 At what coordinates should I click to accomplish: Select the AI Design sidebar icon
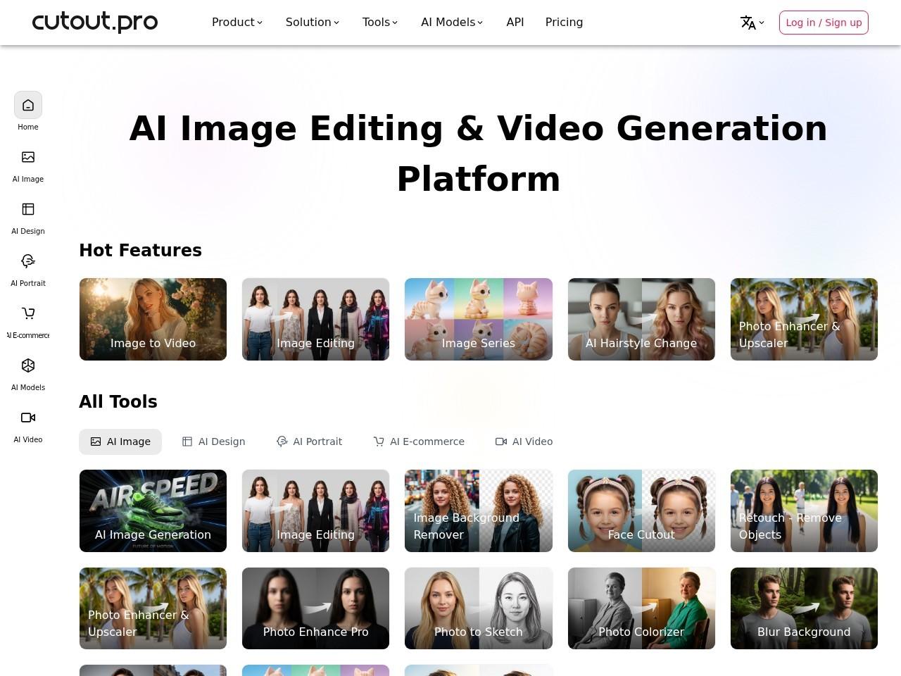coord(28,210)
